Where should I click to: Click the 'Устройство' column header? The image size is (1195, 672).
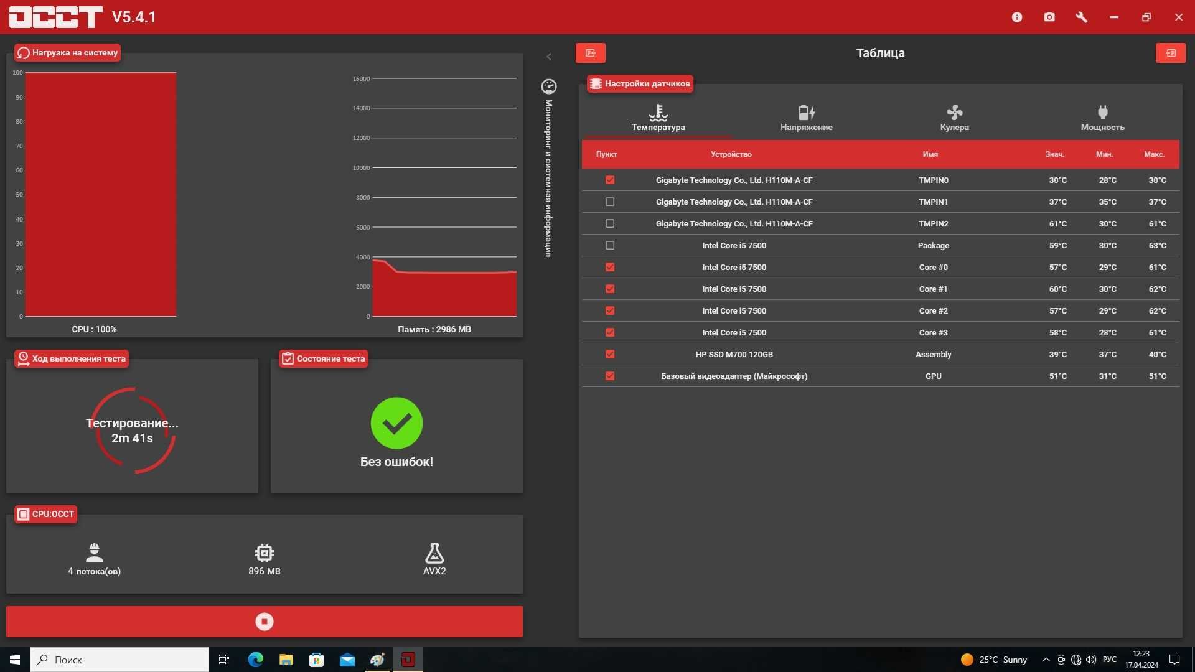[731, 154]
